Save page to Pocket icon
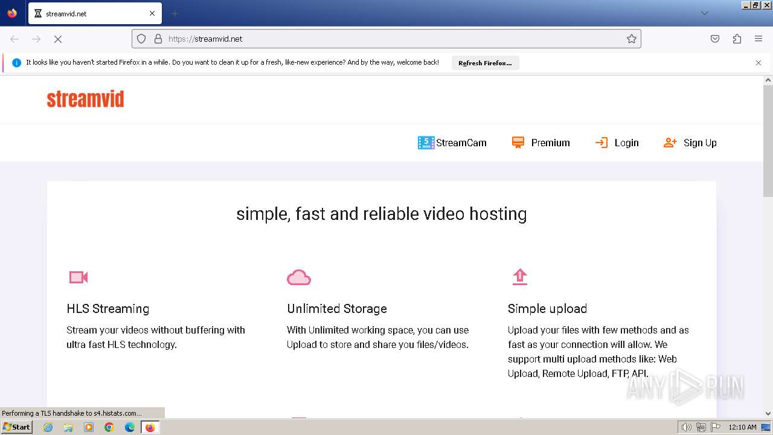 [715, 39]
